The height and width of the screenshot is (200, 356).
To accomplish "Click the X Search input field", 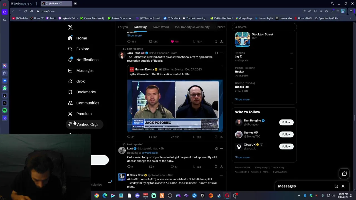I will click(x=264, y=27).
